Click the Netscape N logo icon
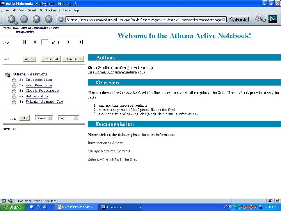Image resolution: width=281 pixels, height=211 pixels. click(272, 19)
